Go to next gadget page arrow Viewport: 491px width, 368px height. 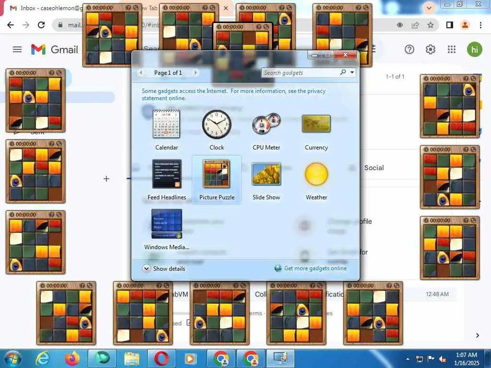[x=196, y=73]
